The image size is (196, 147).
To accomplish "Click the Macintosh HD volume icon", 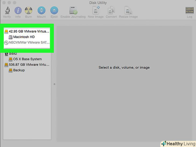I will (10, 37).
